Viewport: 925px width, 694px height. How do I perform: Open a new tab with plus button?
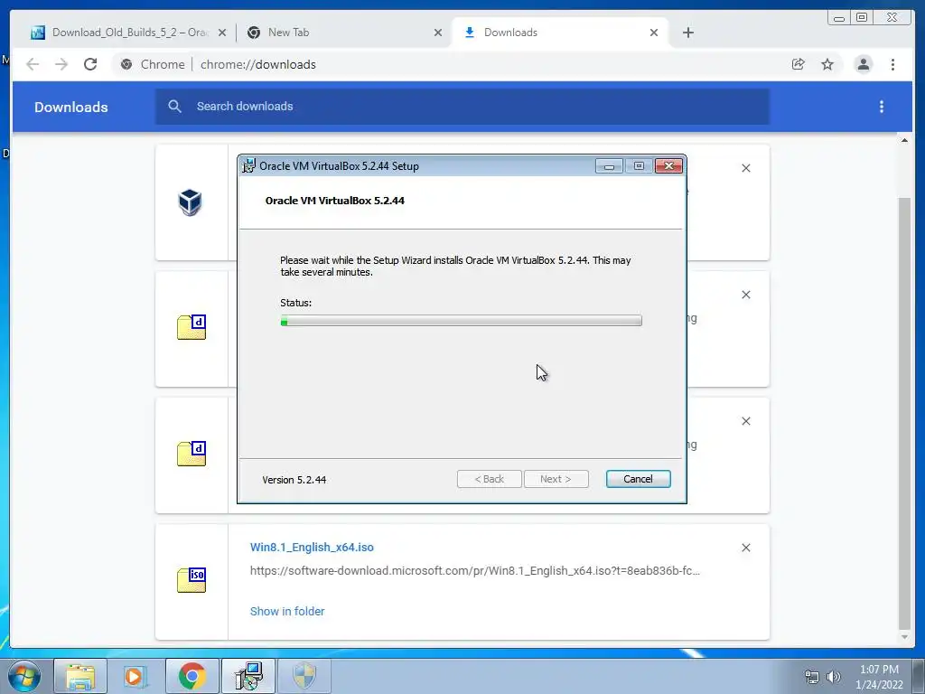(x=687, y=33)
